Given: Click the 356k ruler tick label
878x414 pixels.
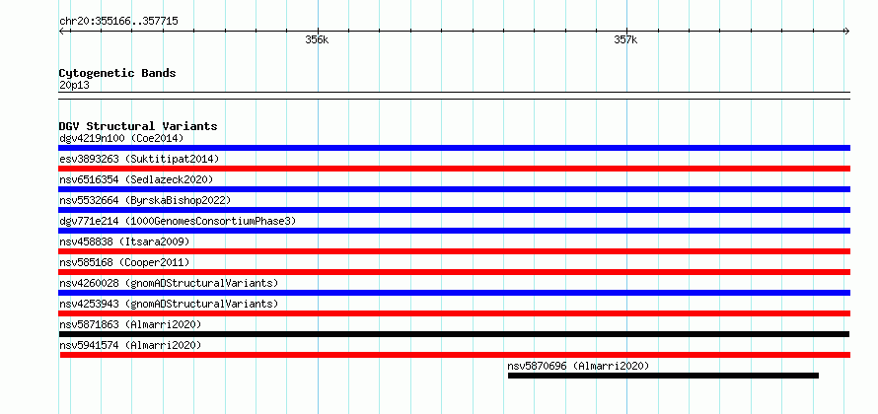Looking at the screenshot, I should click(317, 39).
